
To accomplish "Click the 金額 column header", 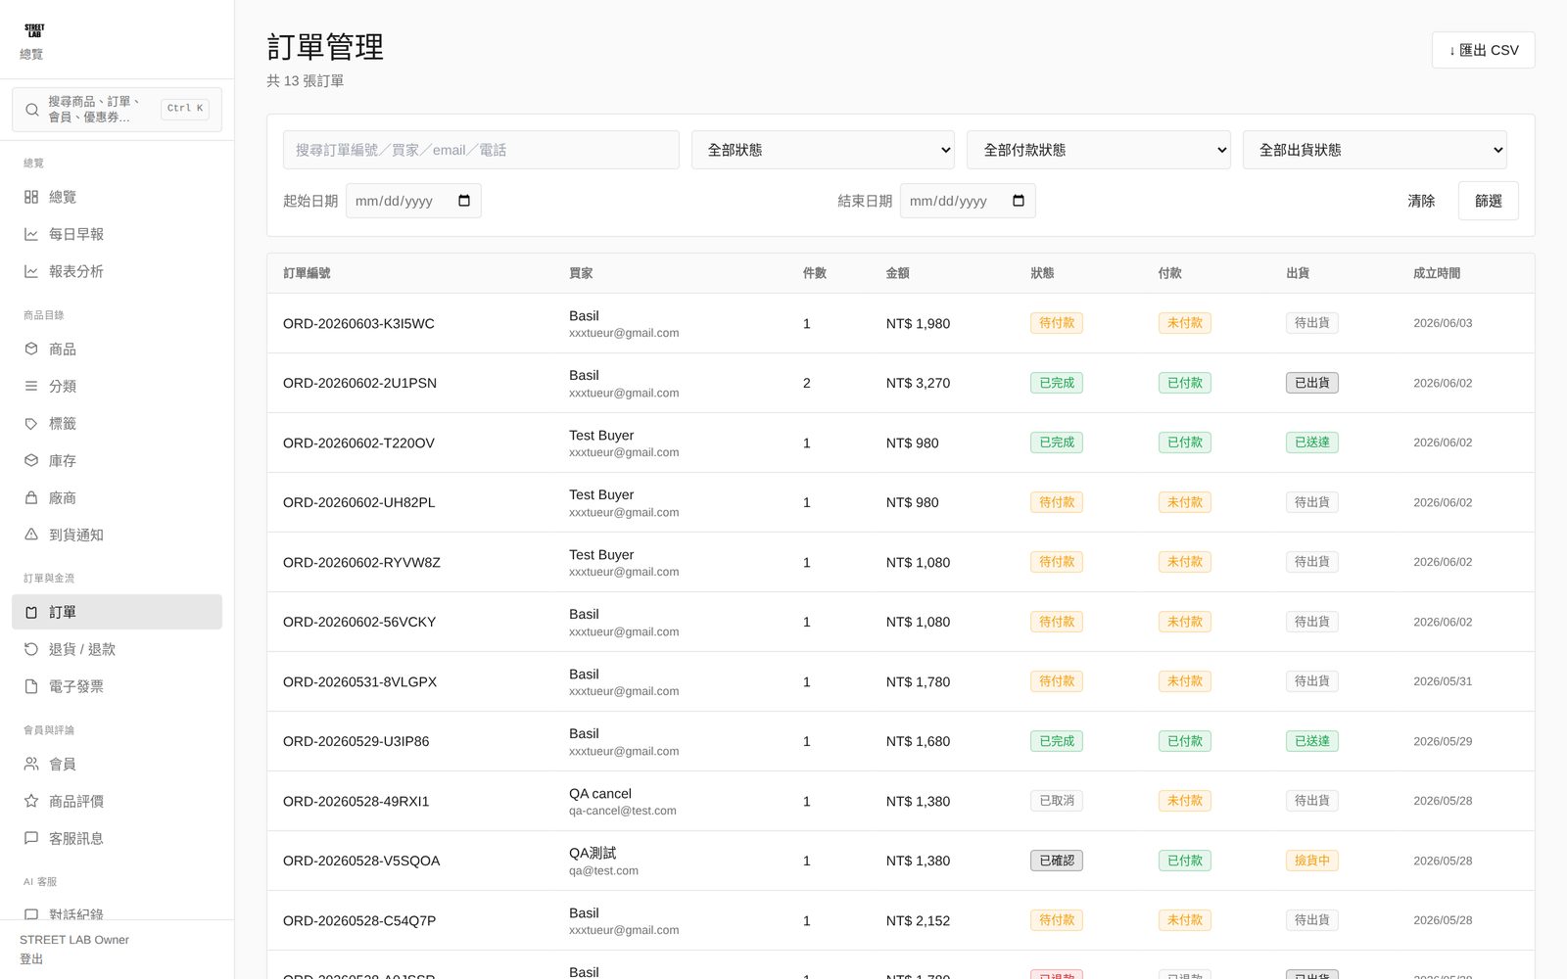I will 897,273.
